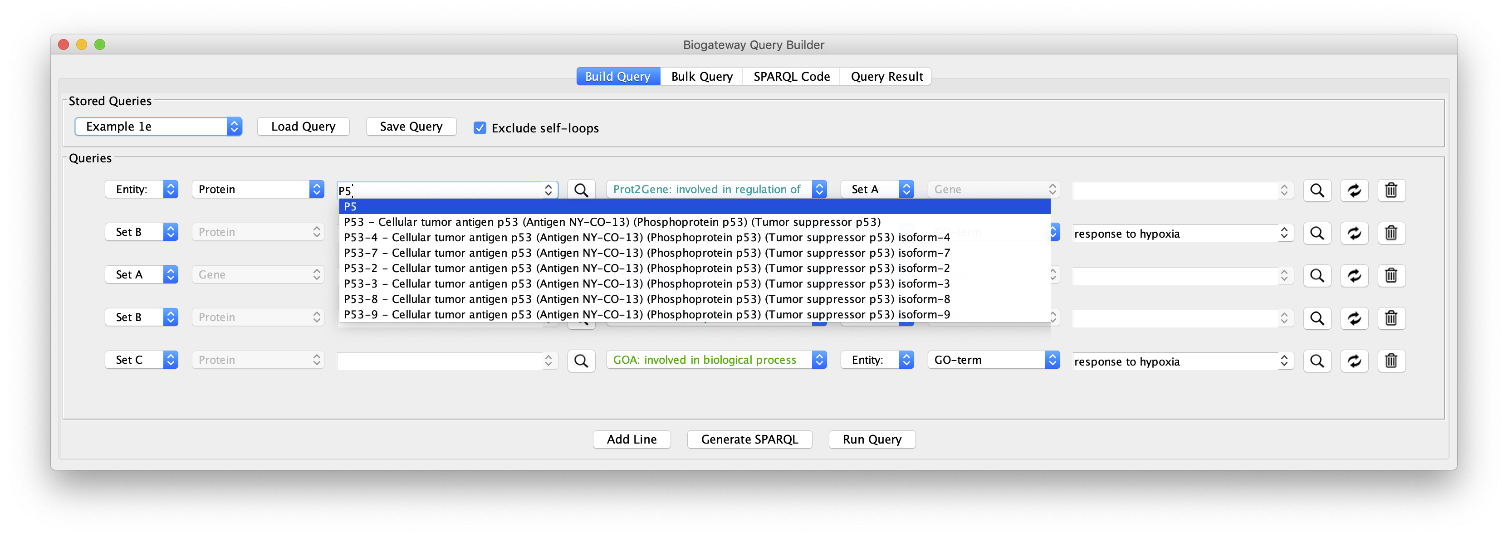Open the SPARQL Code tab

(791, 77)
